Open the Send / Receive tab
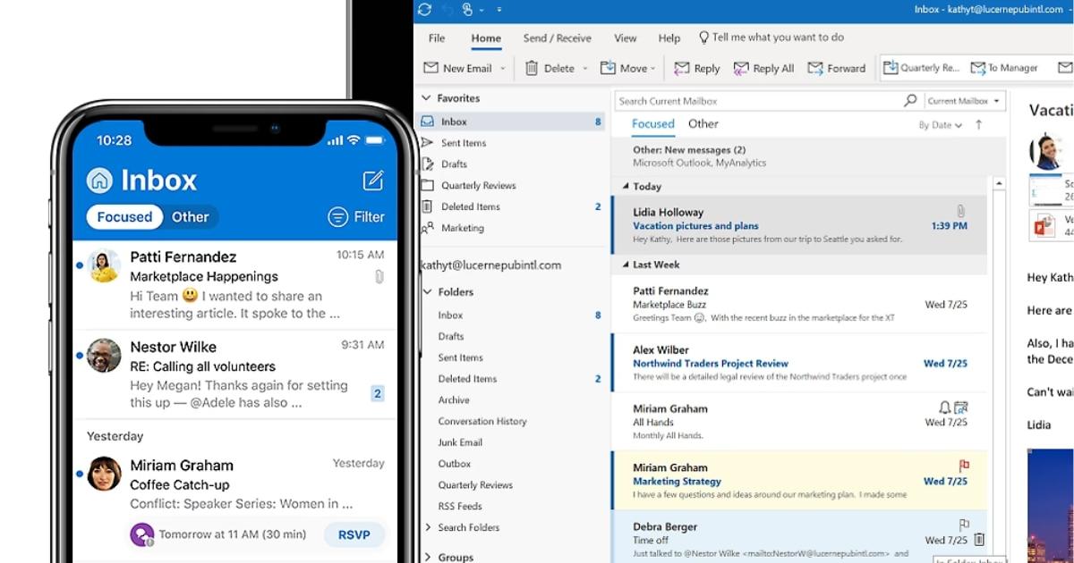The image size is (1074, 563). (x=557, y=38)
